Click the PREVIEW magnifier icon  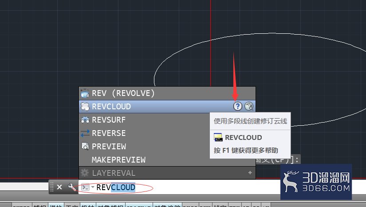85,146
